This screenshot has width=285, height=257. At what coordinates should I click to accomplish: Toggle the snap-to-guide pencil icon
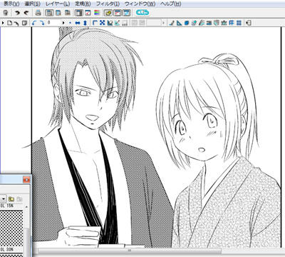click(x=172, y=23)
